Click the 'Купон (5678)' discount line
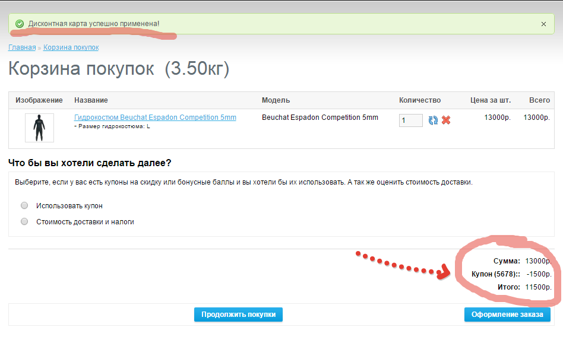Screen dimensions: 563x343 511,274
